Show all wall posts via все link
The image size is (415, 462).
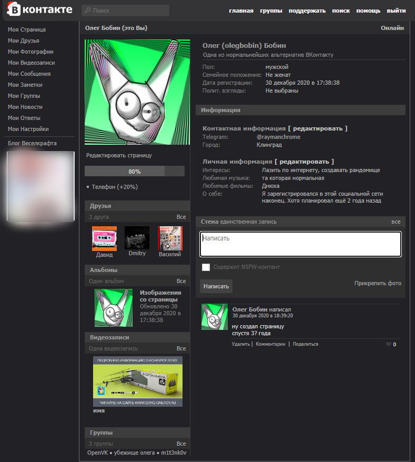point(396,222)
